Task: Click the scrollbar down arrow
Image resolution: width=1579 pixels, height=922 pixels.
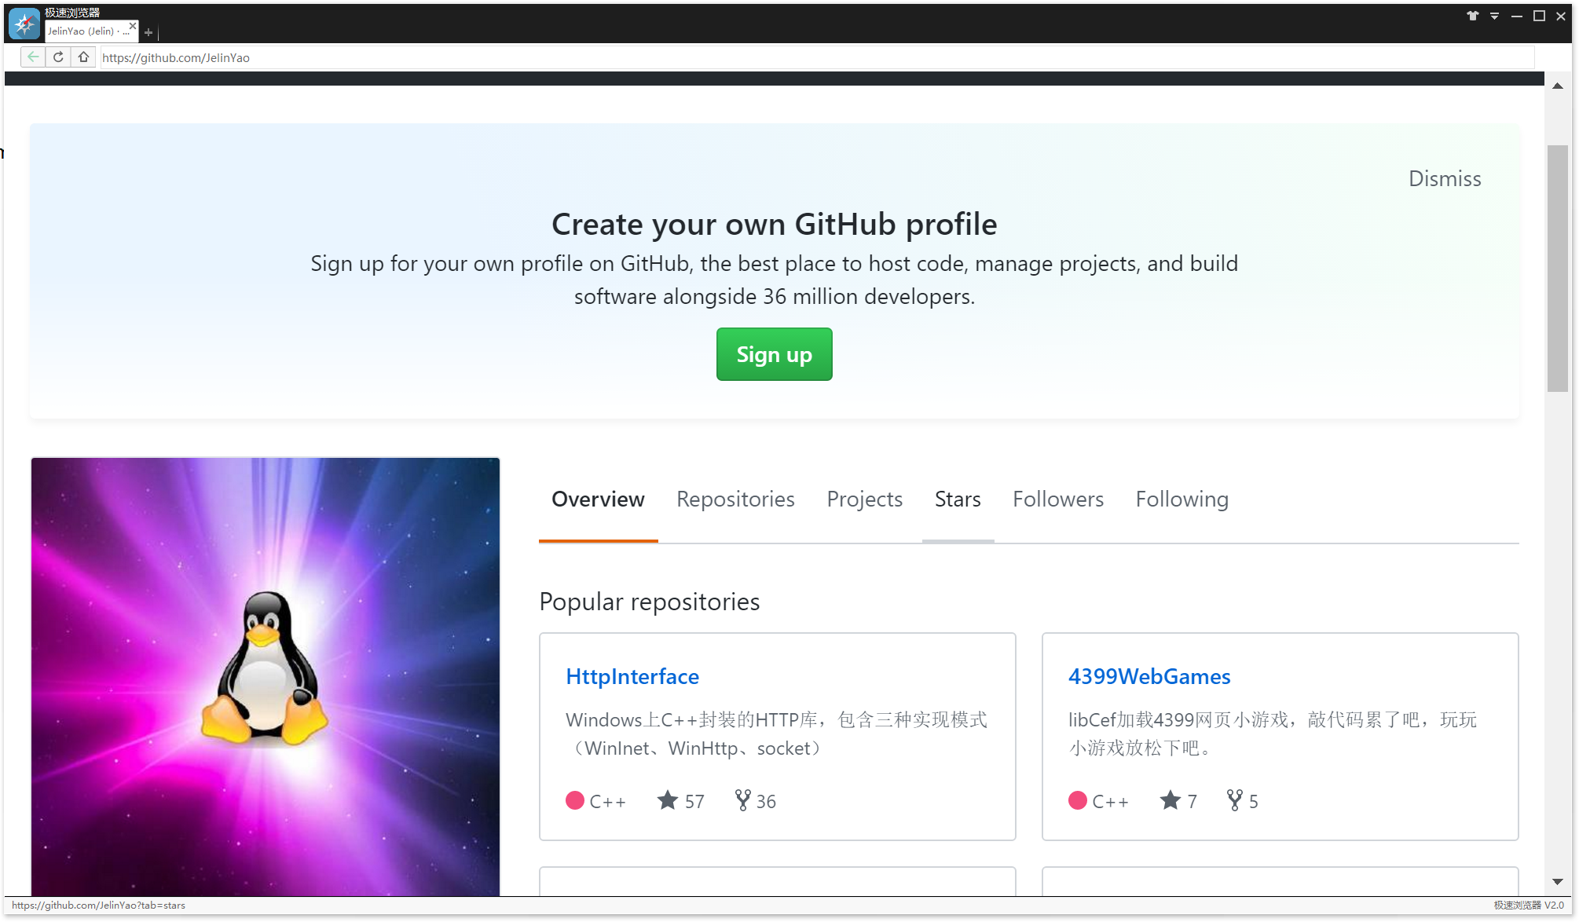Action: 1557,882
